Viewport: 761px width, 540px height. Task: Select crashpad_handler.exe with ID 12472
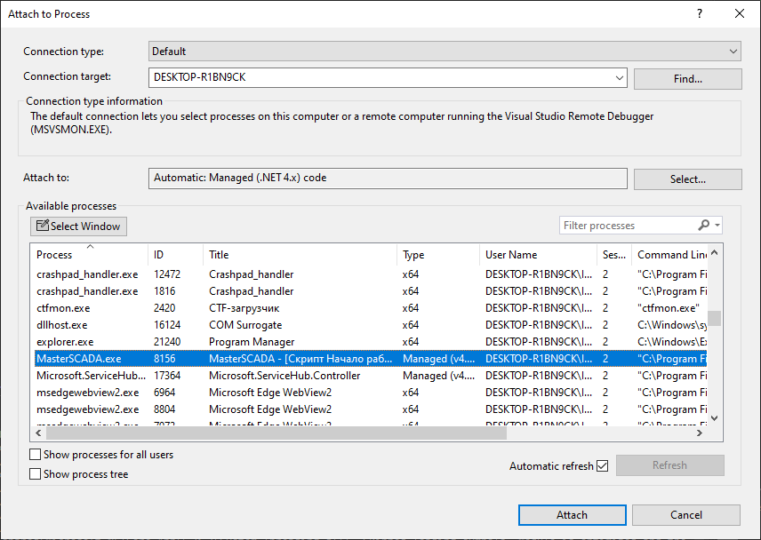point(371,274)
